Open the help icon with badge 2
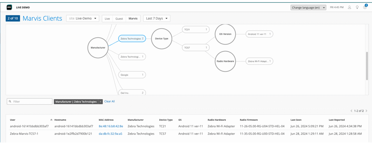Image resolution: width=372 pixels, height=145 pixels. [365, 7]
